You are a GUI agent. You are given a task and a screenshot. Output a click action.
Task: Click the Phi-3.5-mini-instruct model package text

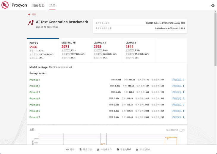(x=60, y=67)
